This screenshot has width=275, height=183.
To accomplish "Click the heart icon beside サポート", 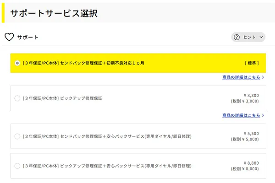I will 9,37.
